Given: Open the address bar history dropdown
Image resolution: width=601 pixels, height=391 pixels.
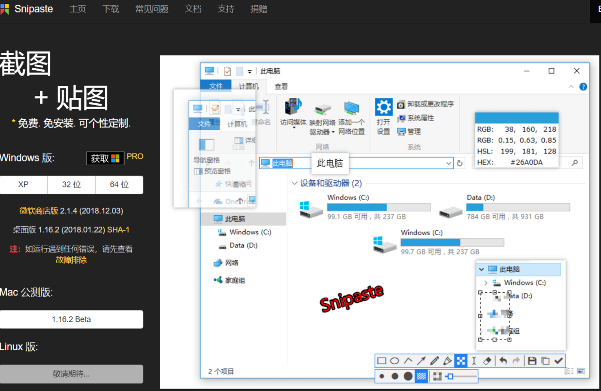Looking at the screenshot, I should [448, 163].
